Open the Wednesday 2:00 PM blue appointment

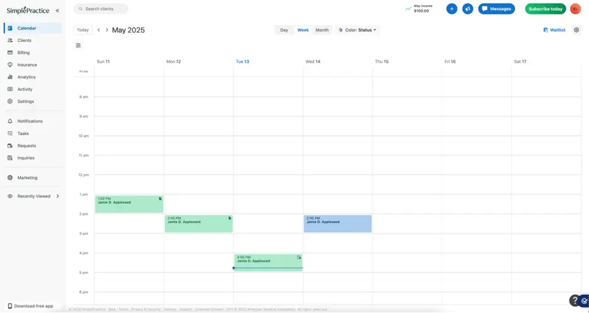[338, 224]
